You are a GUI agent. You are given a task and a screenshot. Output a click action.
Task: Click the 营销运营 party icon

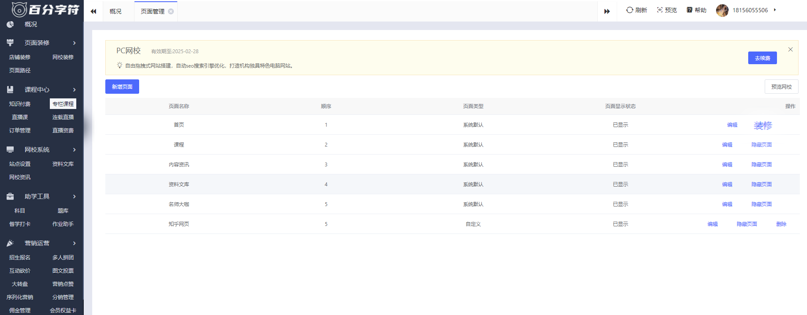coord(10,243)
